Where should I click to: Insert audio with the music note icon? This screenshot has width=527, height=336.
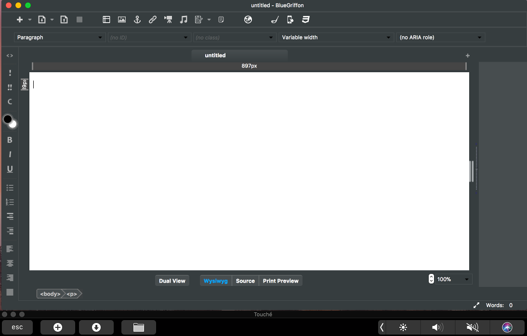(x=184, y=19)
